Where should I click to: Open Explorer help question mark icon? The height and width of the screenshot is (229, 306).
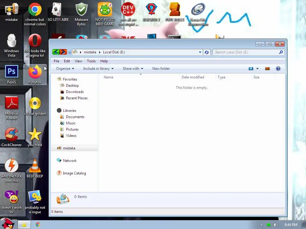coord(278,69)
